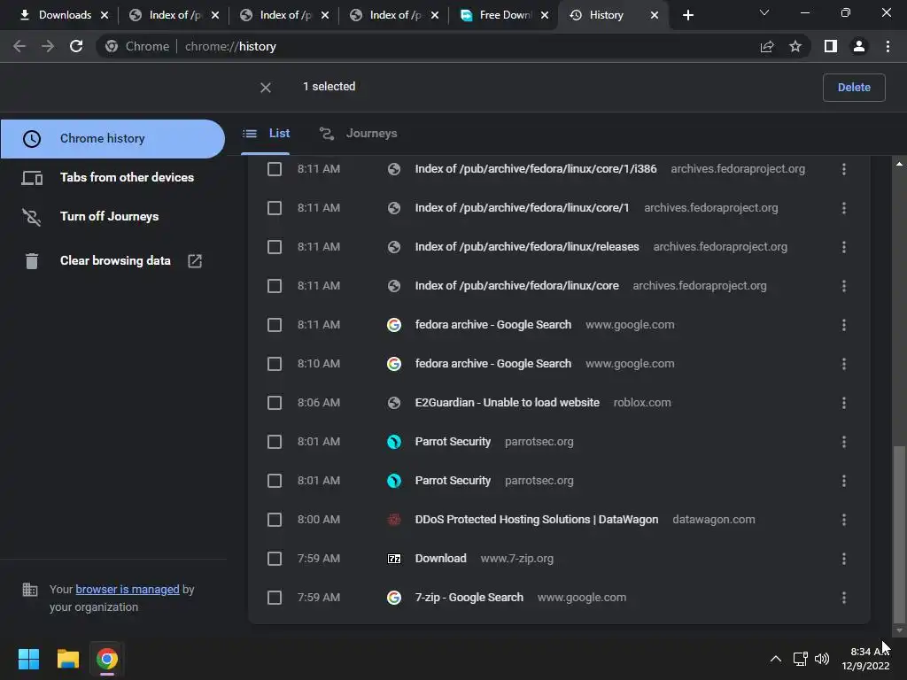Click Tabs from other devices icon

click(32, 177)
